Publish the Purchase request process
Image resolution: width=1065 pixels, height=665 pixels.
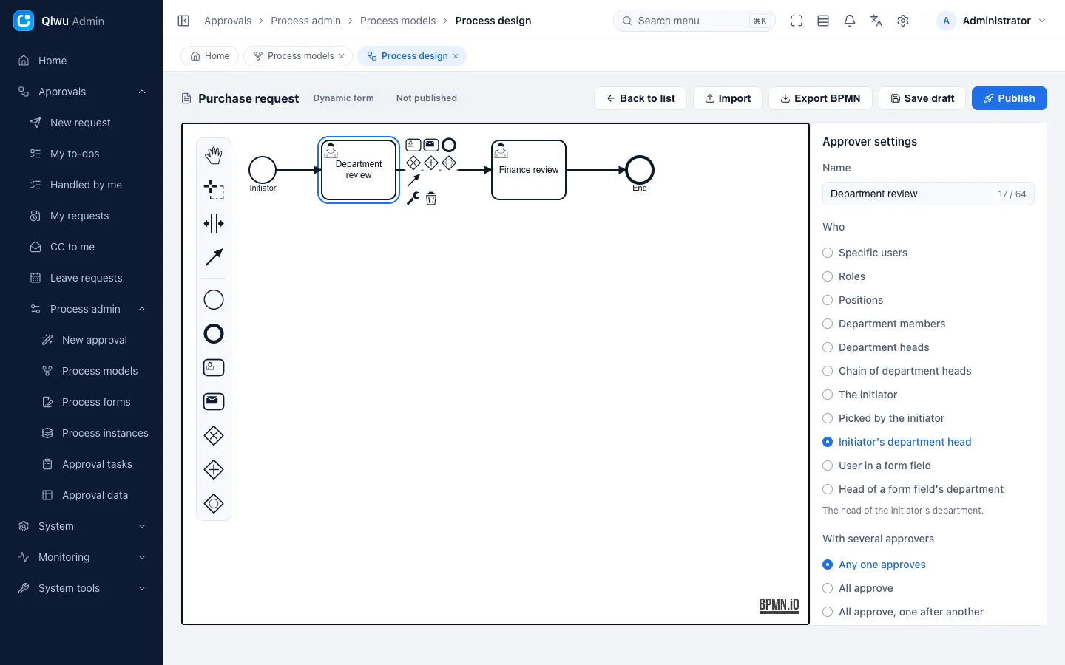click(1010, 98)
